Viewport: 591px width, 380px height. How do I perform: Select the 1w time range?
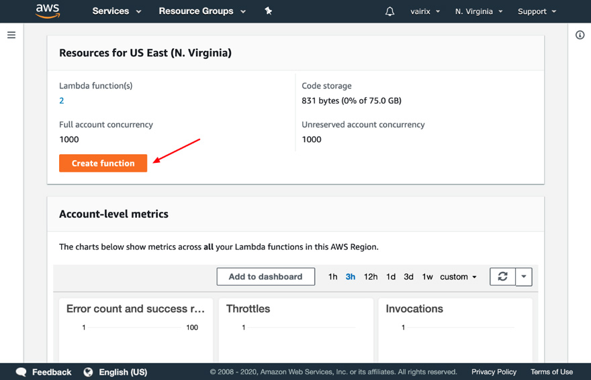[x=427, y=277]
